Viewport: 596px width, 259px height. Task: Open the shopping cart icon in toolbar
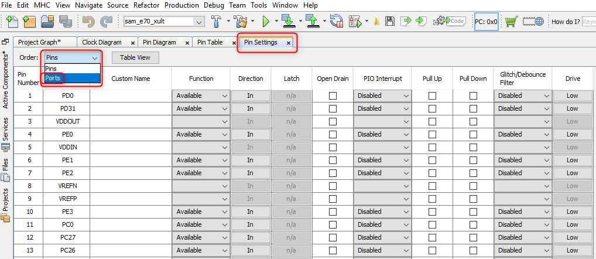[x=511, y=22]
